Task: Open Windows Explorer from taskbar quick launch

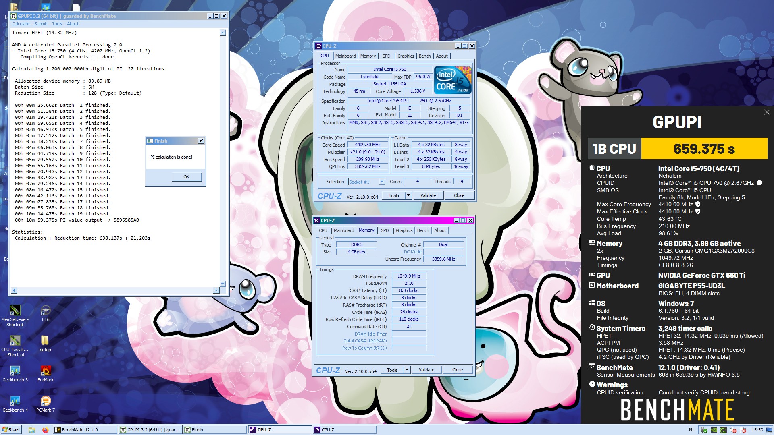Action: pyautogui.click(x=32, y=430)
